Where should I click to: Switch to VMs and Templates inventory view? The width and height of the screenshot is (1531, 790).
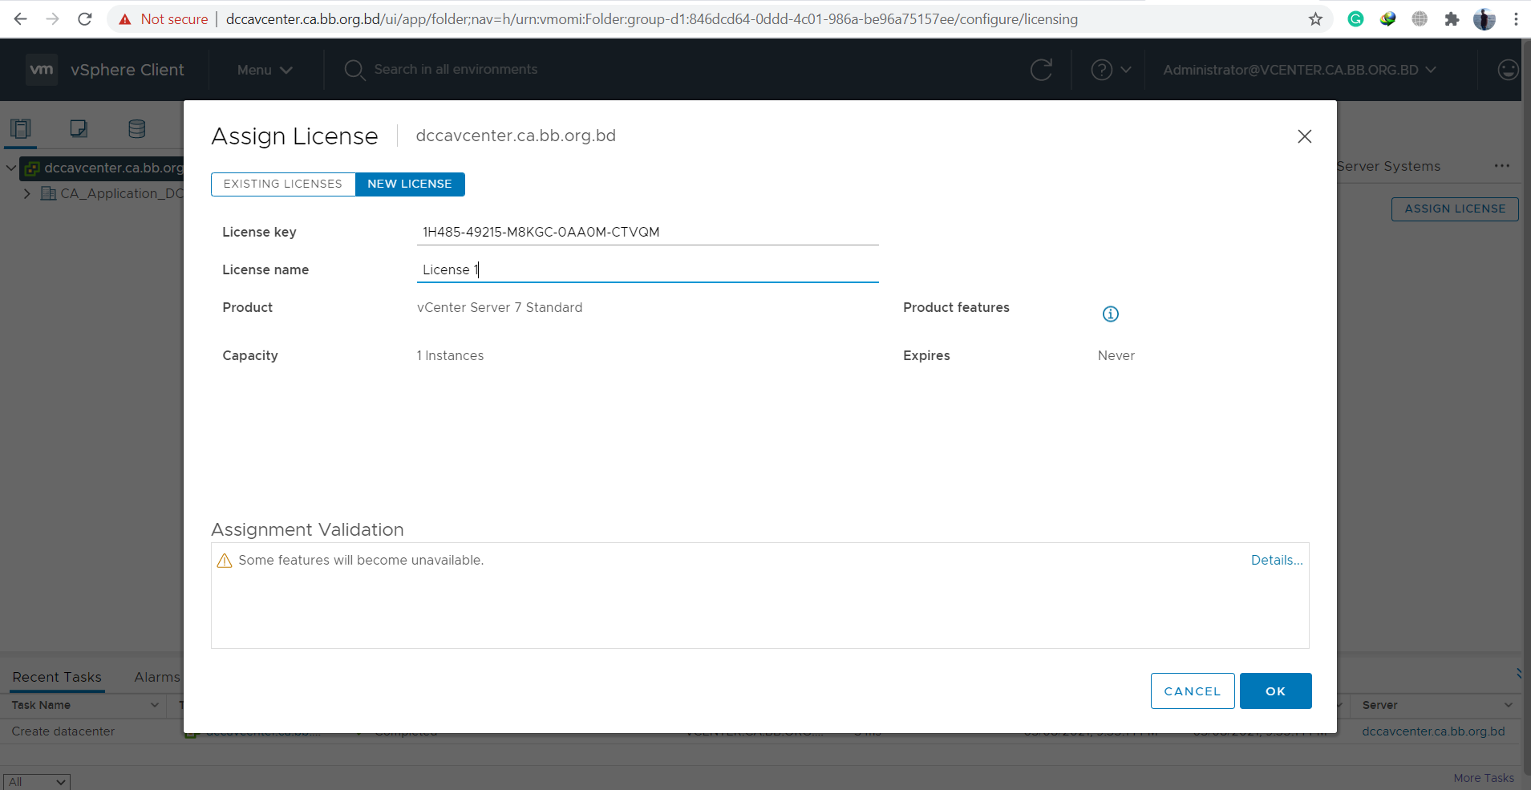click(79, 128)
